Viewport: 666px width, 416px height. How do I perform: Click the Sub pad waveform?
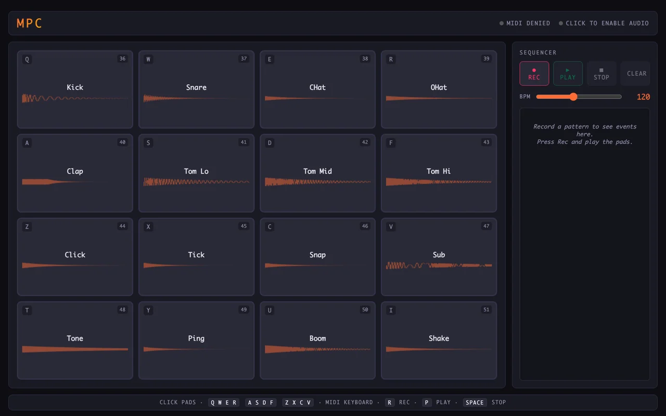click(x=439, y=266)
